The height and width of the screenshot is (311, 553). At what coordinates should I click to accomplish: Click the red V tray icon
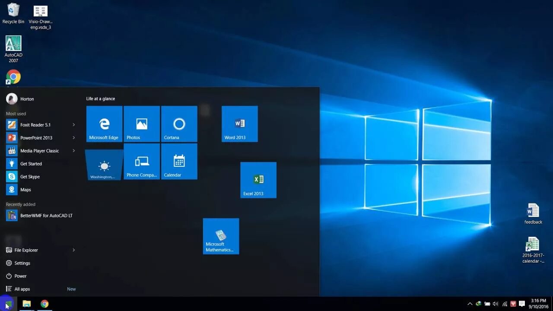pos(513,304)
